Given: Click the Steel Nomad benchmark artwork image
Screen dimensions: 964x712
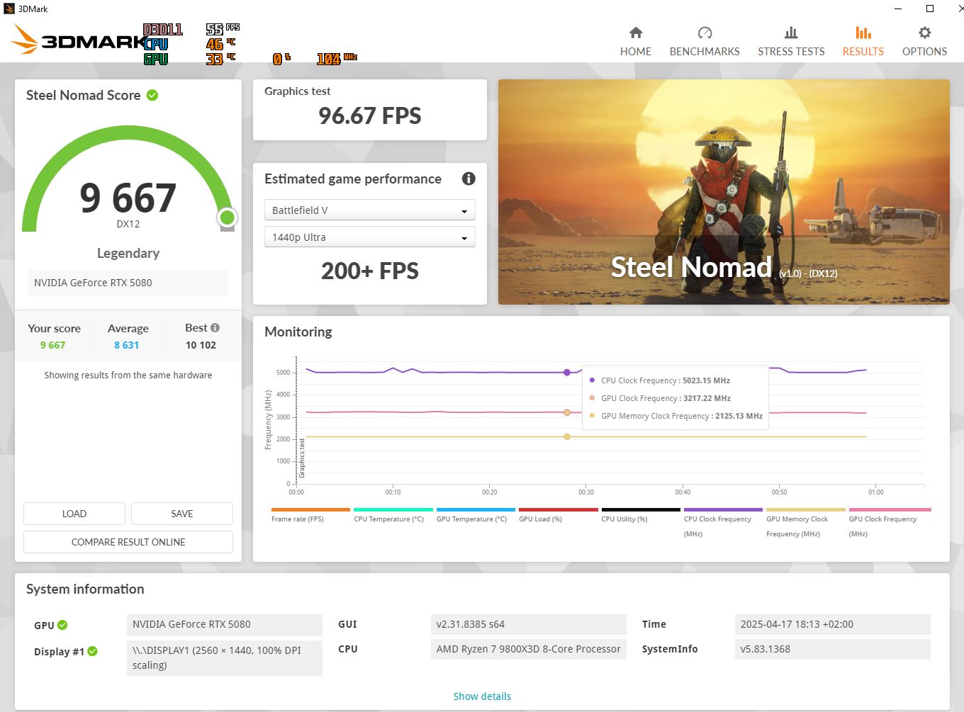Looking at the screenshot, I should (x=724, y=192).
